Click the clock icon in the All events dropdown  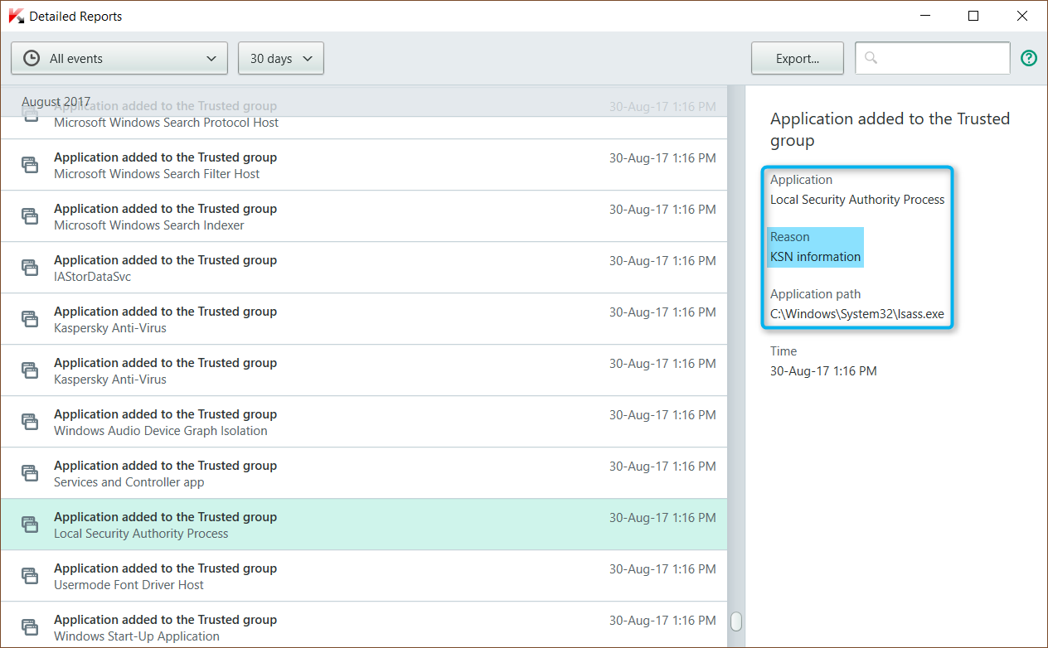(32, 58)
